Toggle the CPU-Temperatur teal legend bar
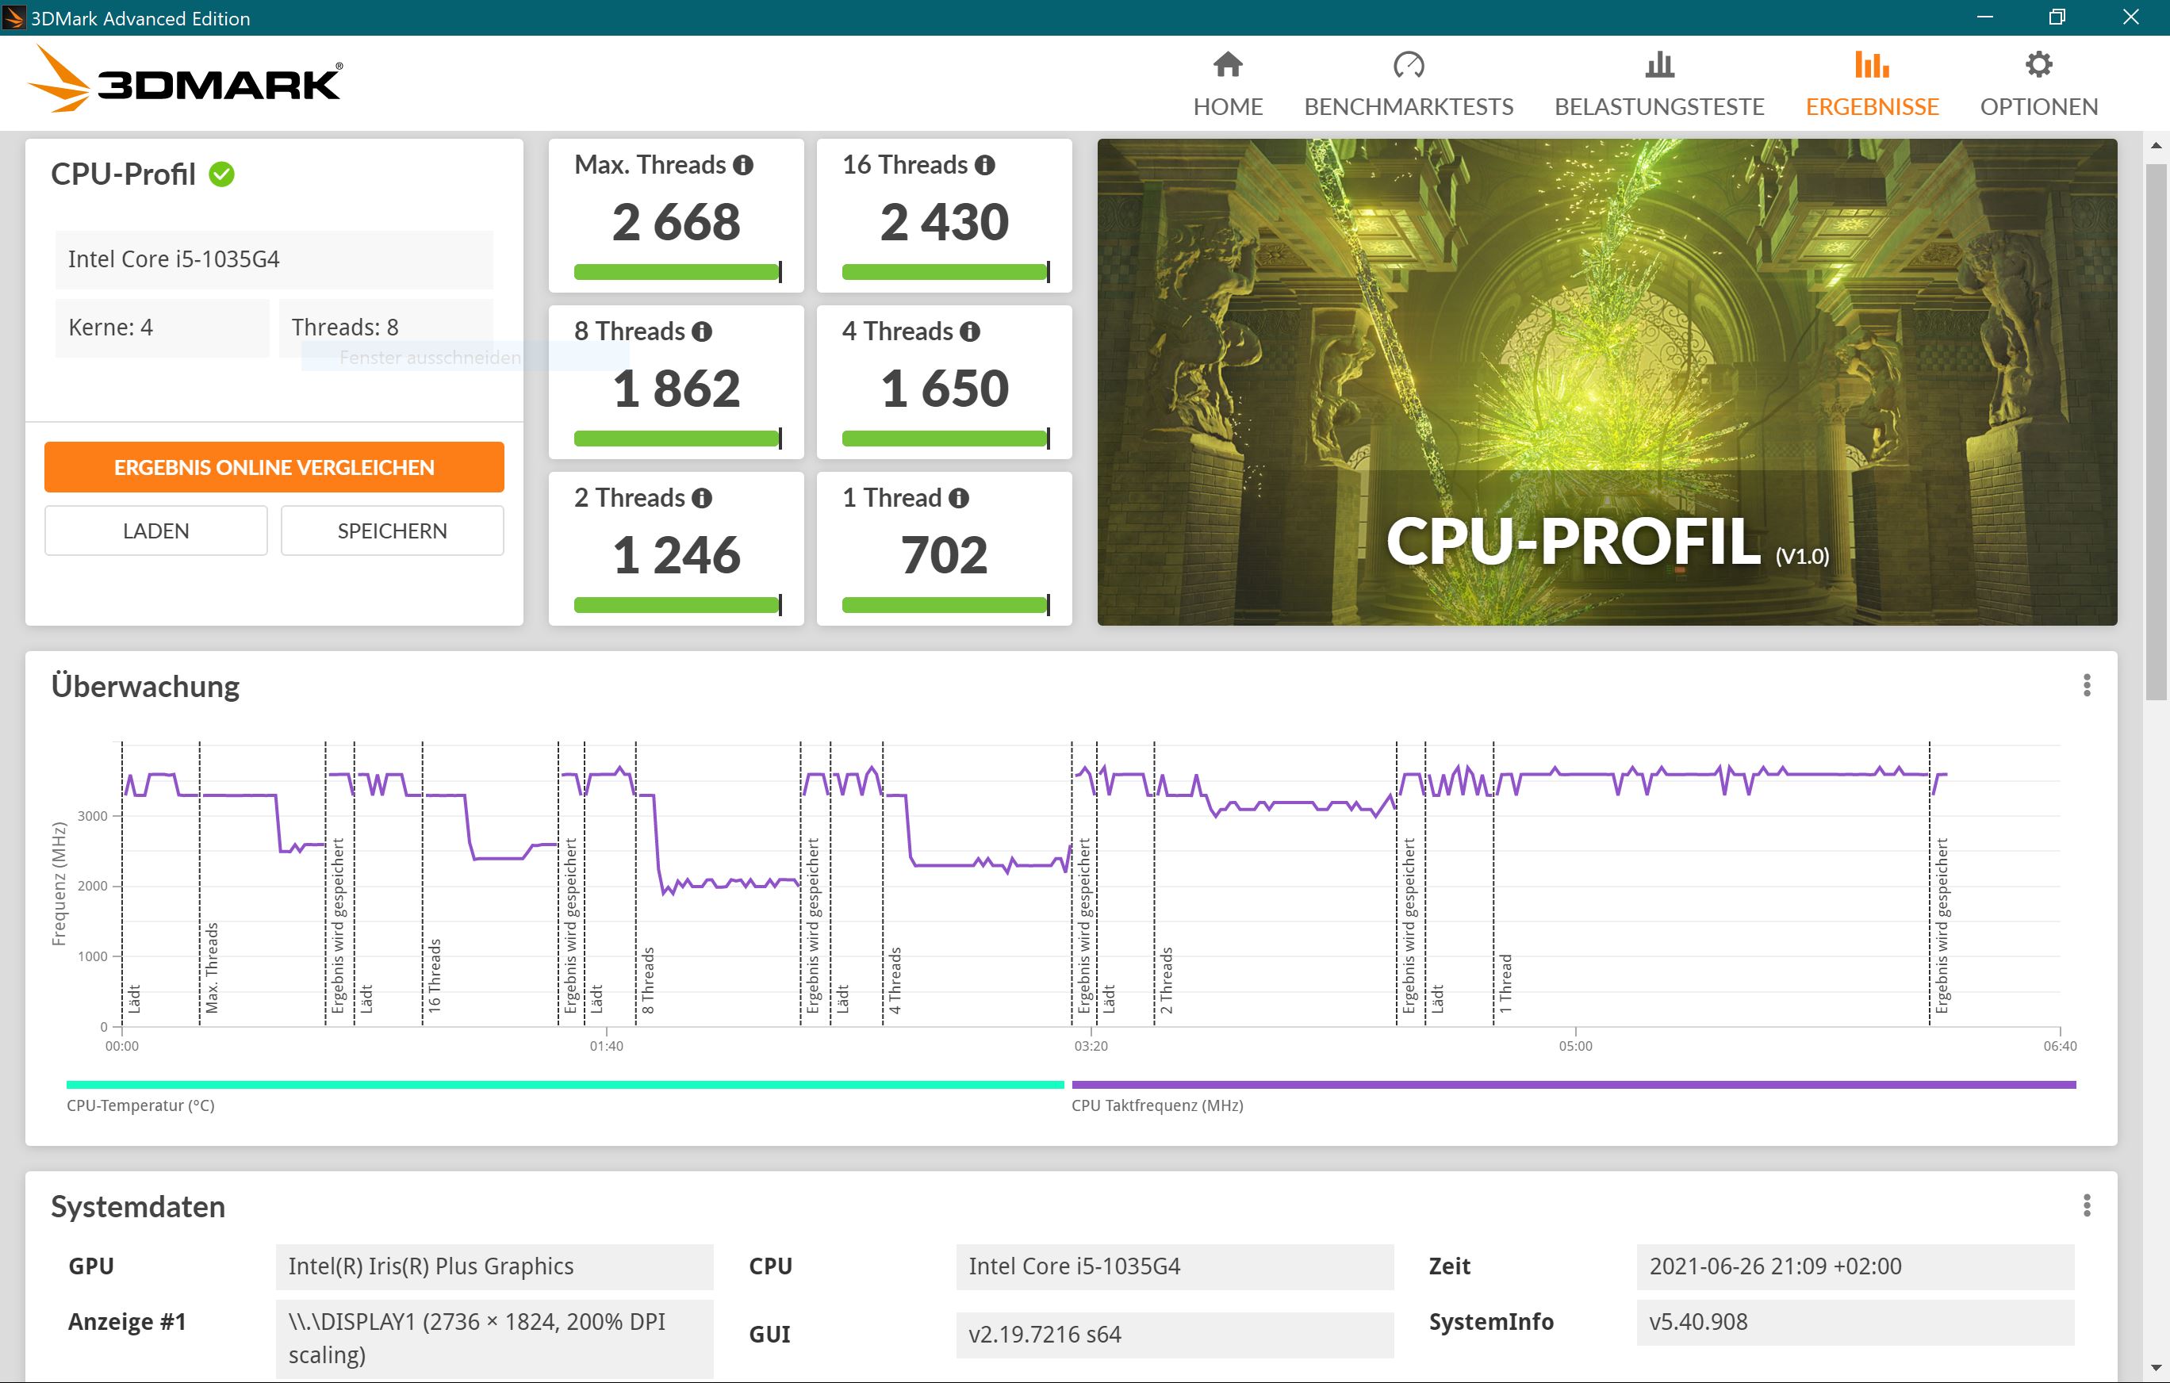The height and width of the screenshot is (1383, 2170). (x=565, y=1085)
